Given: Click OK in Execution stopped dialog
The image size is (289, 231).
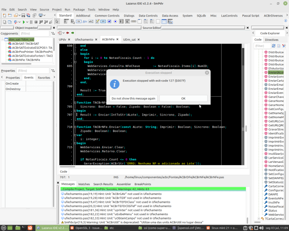Looking at the screenshot, I should [x=183, y=99].
